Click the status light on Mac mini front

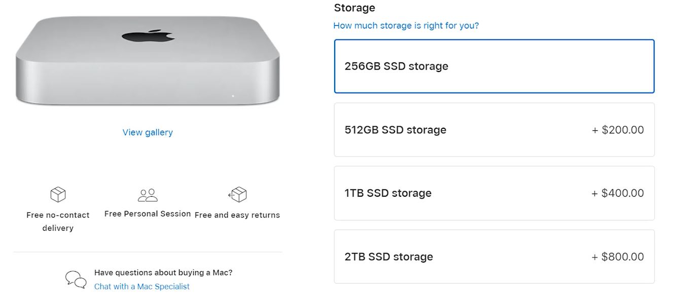coord(233,96)
